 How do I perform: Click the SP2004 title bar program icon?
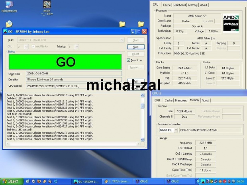click(x=5, y=31)
